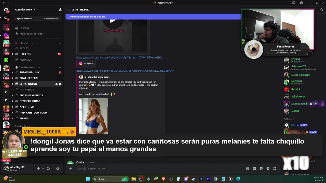Click the invite icon on CLIPS-TIKTOK channel
This screenshot has width=326, height=183.
coord(56,84)
